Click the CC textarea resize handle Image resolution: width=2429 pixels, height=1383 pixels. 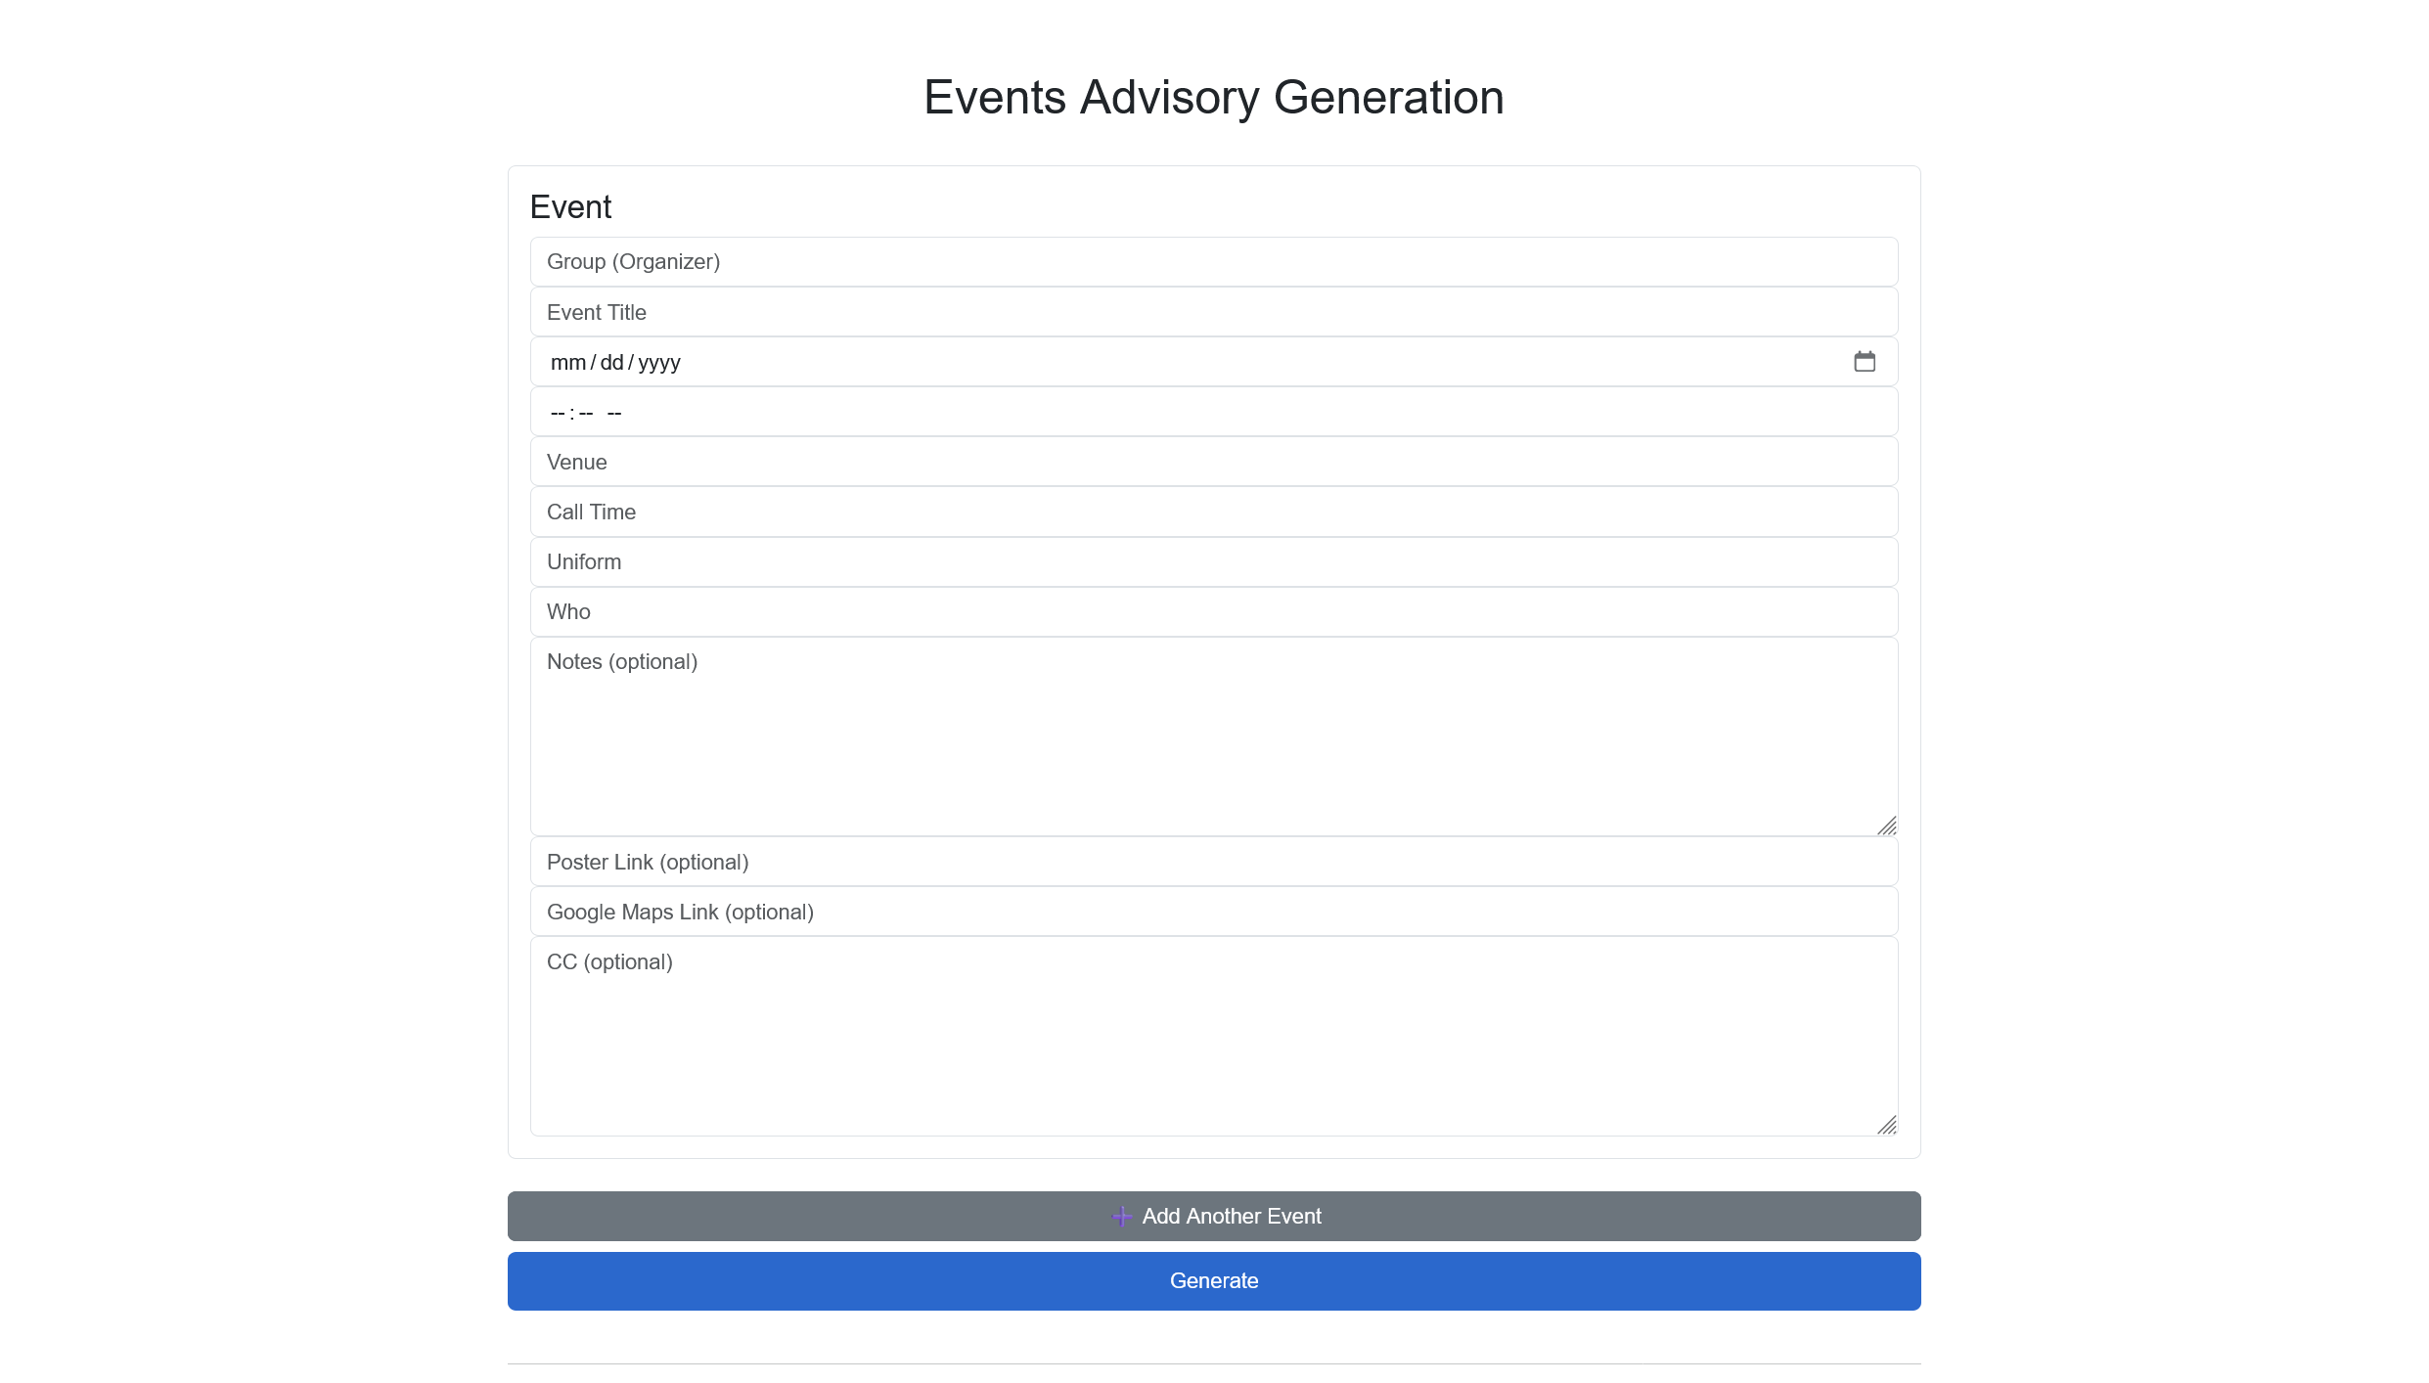[1888, 1126]
